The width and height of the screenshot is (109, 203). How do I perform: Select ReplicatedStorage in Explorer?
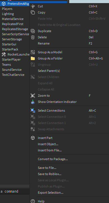pos(15,29)
